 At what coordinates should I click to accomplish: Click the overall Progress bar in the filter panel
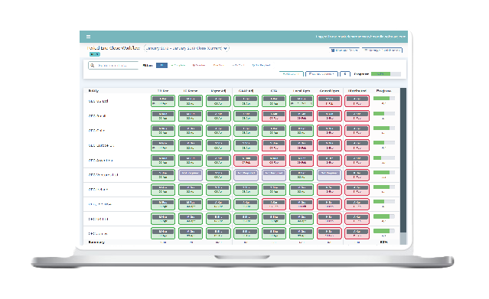386,74
